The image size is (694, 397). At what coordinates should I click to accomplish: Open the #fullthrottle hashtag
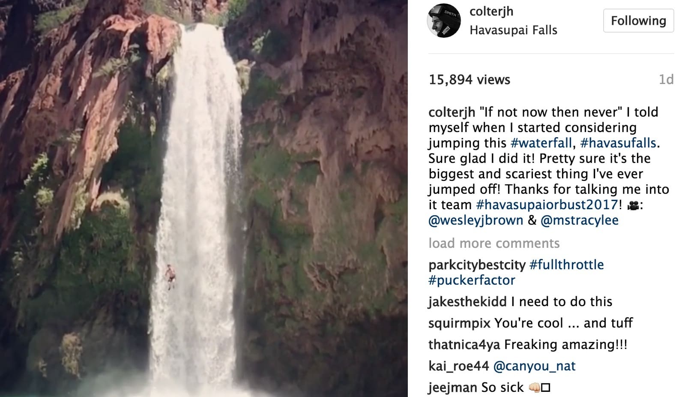(566, 265)
